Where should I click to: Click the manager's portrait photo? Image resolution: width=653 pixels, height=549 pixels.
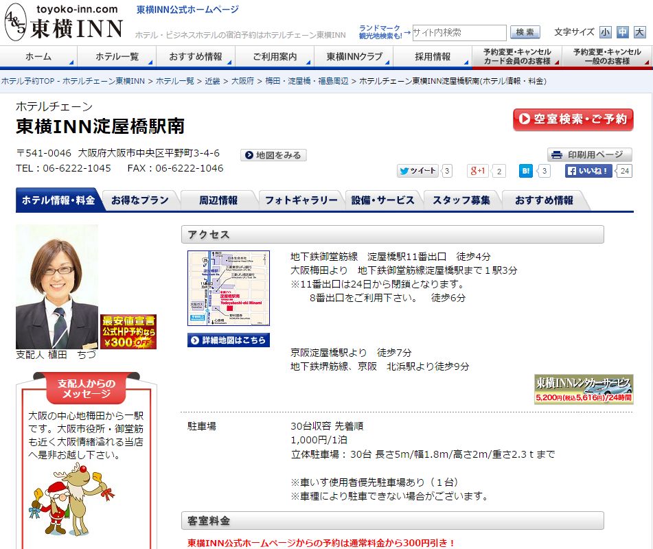click(57, 287)
